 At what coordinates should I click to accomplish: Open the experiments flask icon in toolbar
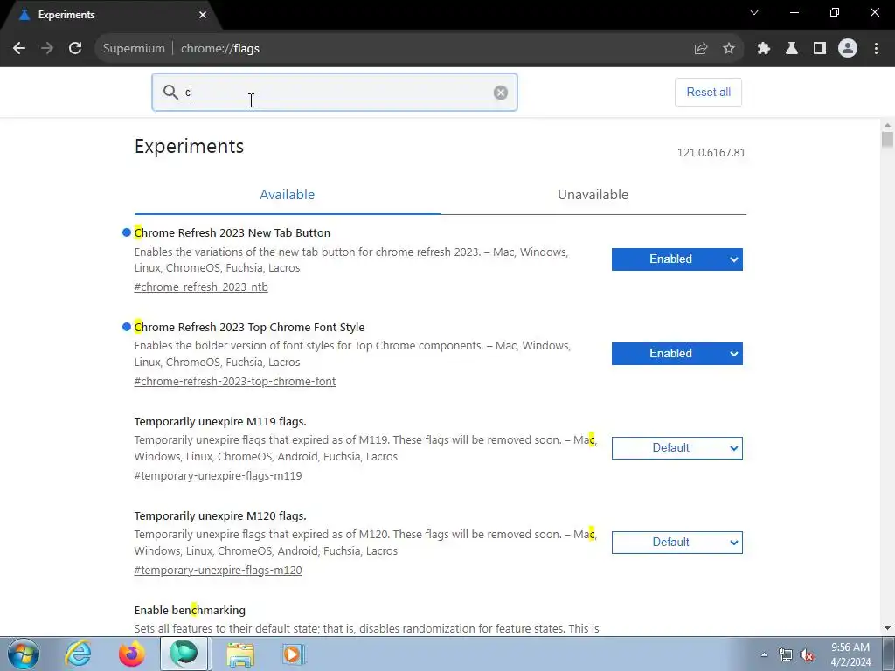click(792, 49)
